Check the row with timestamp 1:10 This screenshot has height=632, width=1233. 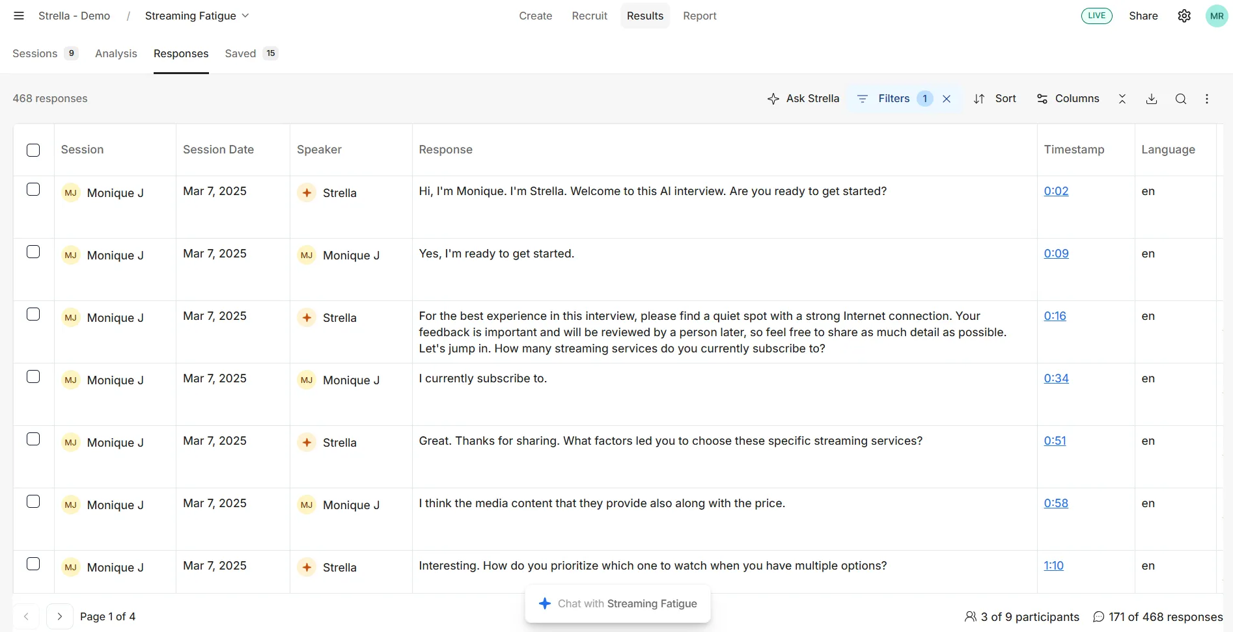point(33,564)
